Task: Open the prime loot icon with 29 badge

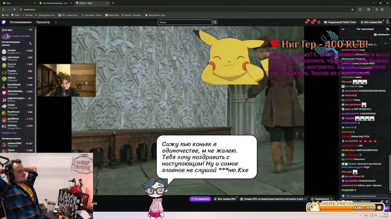Action: pos(307,22)
